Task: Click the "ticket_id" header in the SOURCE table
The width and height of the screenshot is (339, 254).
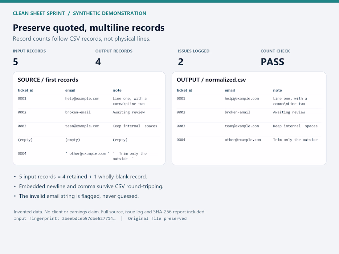Action: coord(26,90)
